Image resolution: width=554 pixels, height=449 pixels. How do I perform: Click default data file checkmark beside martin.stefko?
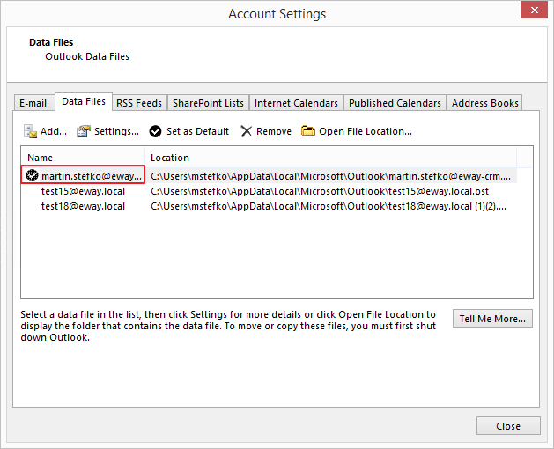33,175
